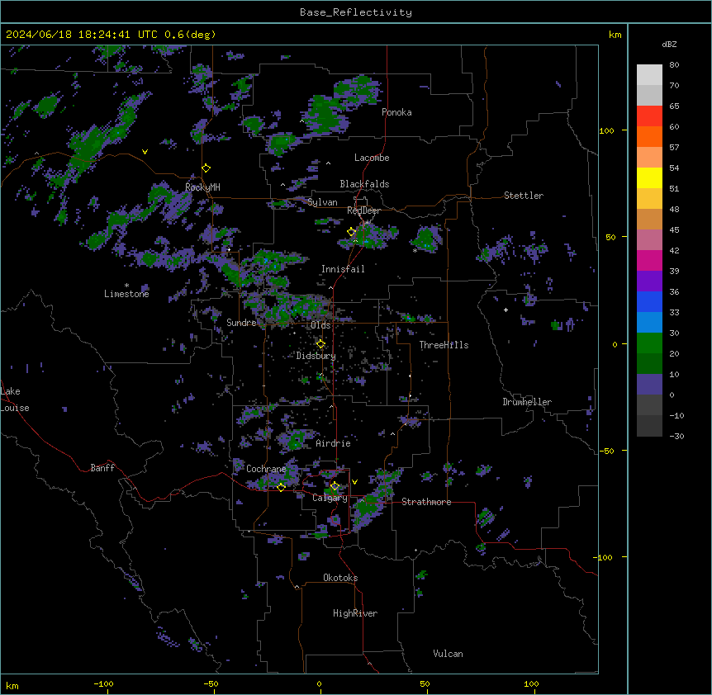Click the RedDeer city label

pyautogui.click(x=363, y=210)
